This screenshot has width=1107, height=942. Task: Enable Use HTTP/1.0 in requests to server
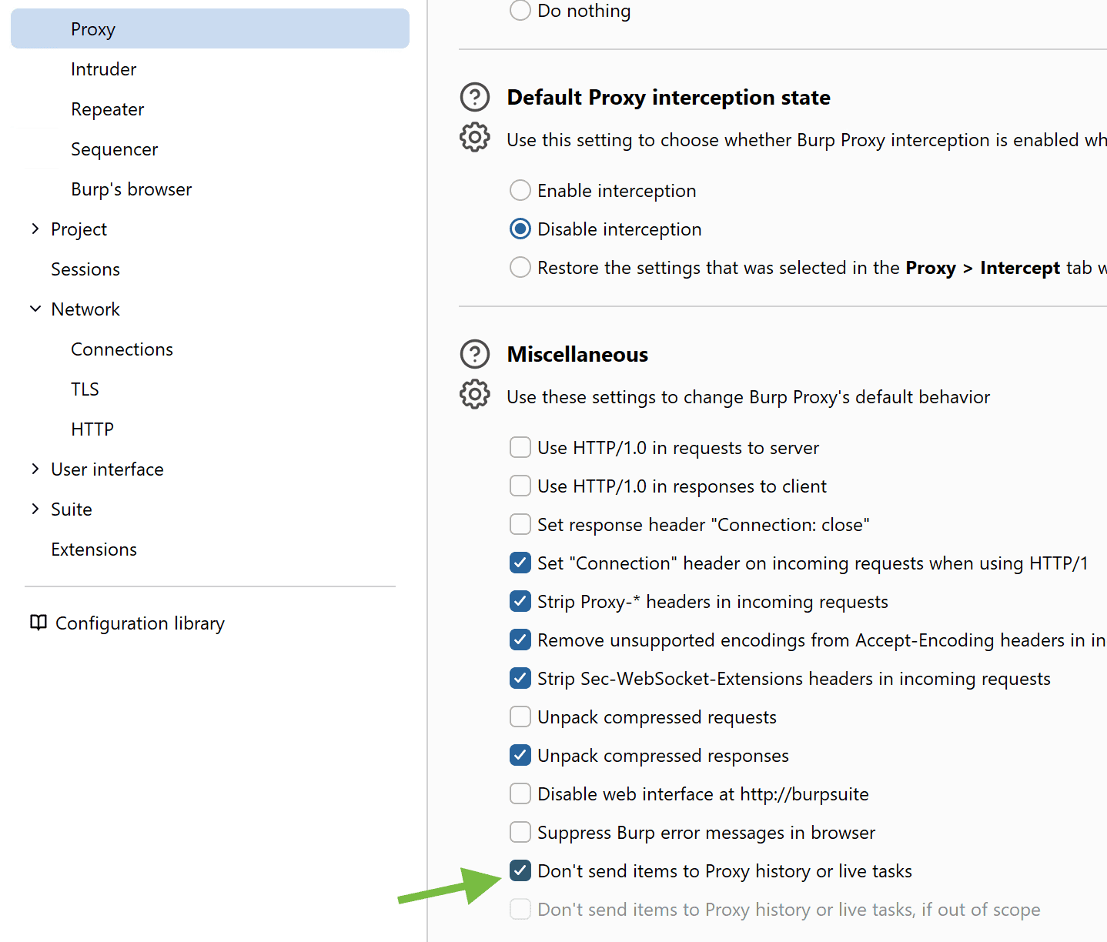point(520,447)
